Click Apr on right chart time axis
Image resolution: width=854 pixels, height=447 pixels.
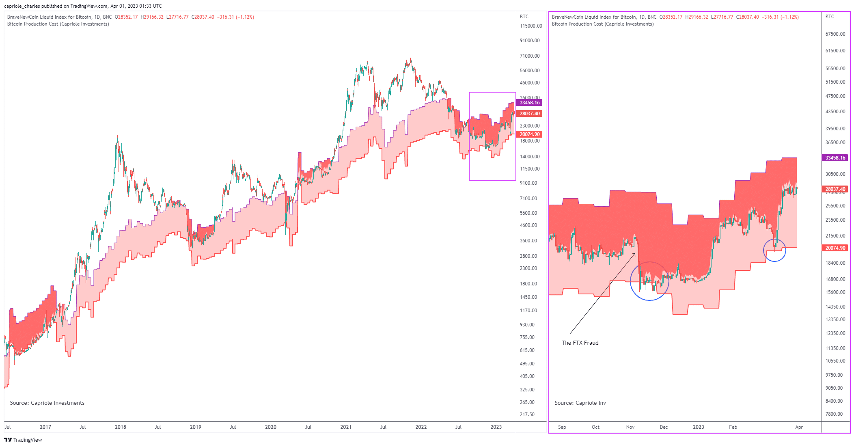[x=799, y=427]
